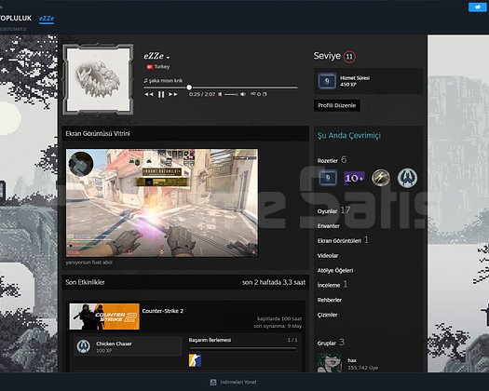
Task: Mute the music player volume
Action: [x=220, y=94]
